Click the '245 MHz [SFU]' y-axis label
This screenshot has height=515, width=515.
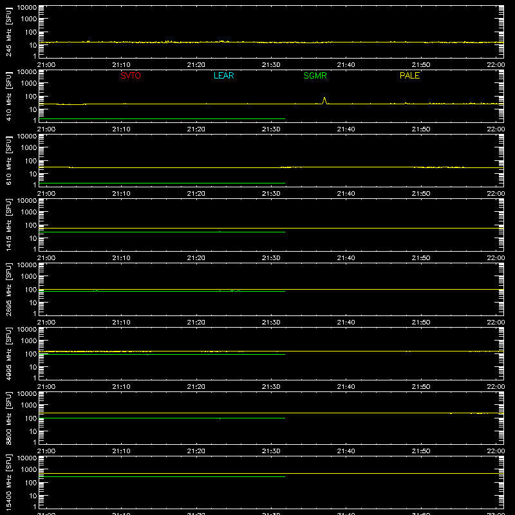coord(8,32)
